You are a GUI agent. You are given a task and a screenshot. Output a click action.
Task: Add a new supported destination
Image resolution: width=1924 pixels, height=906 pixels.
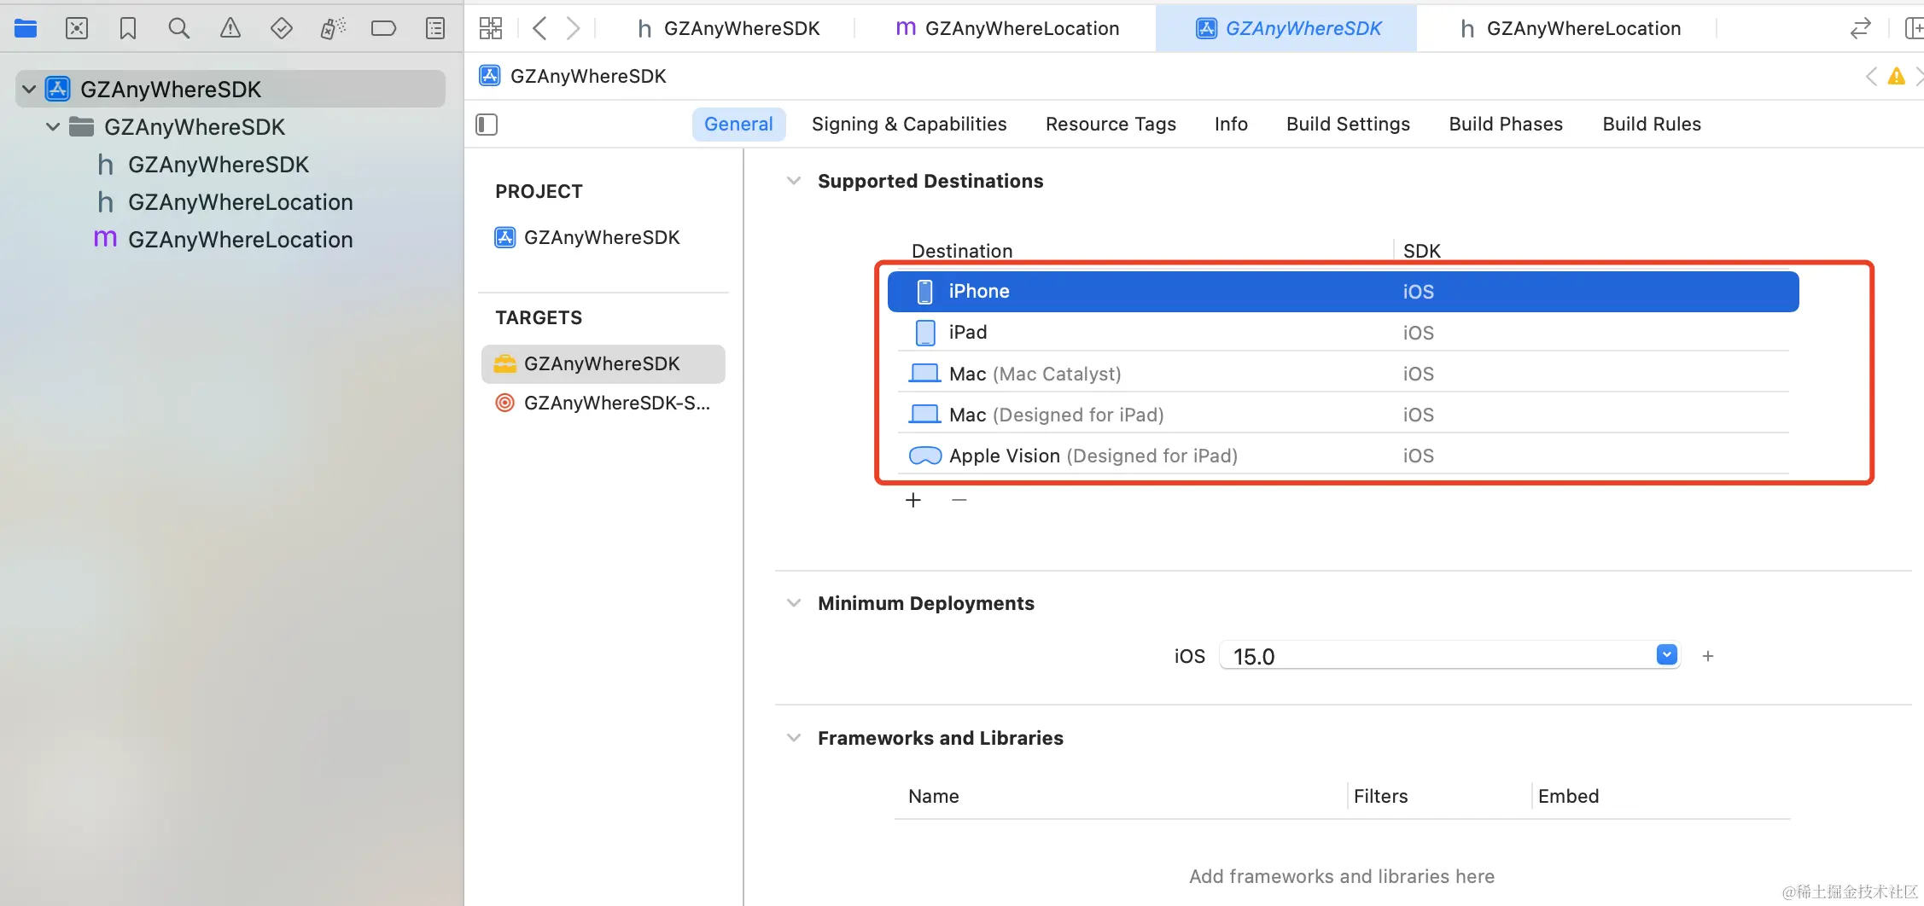point(913,500)
